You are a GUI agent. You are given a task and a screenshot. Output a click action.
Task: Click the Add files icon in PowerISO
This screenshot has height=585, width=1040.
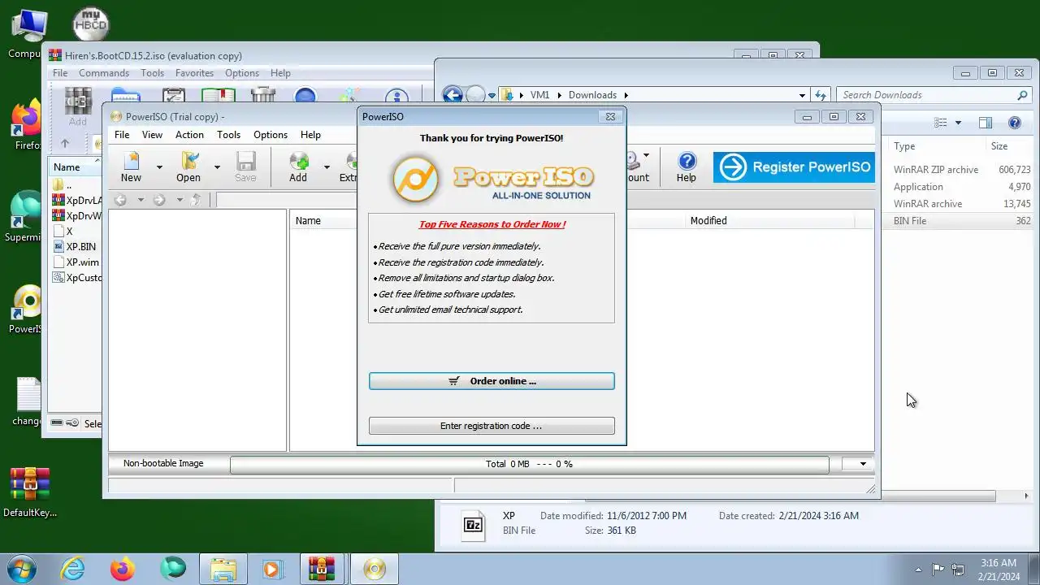(299, 161)
